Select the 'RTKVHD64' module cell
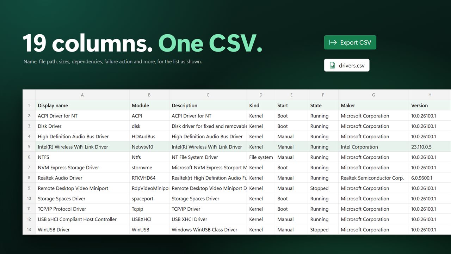Viewport: 451px width, 254px height. pos(149,178)
